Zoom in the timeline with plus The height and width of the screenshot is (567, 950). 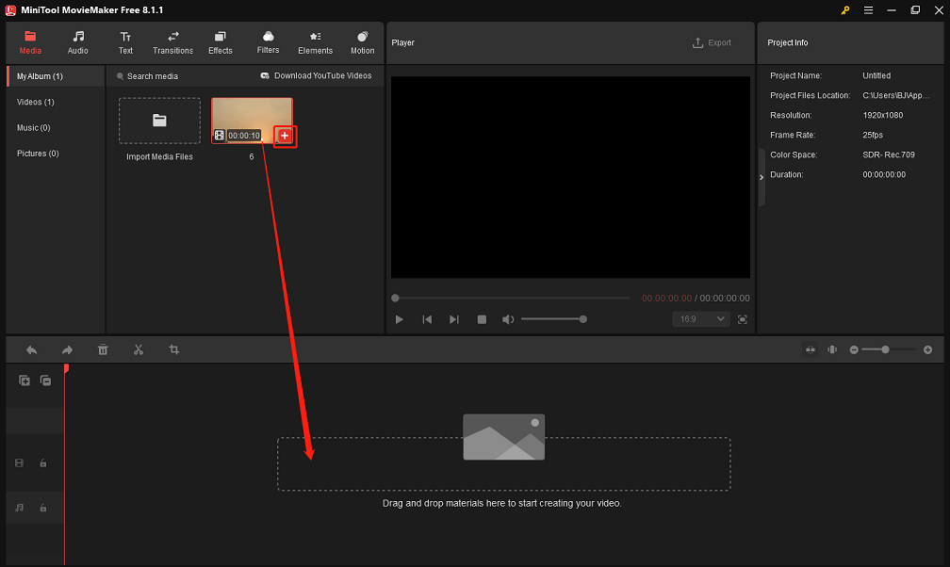coord(927,349)
